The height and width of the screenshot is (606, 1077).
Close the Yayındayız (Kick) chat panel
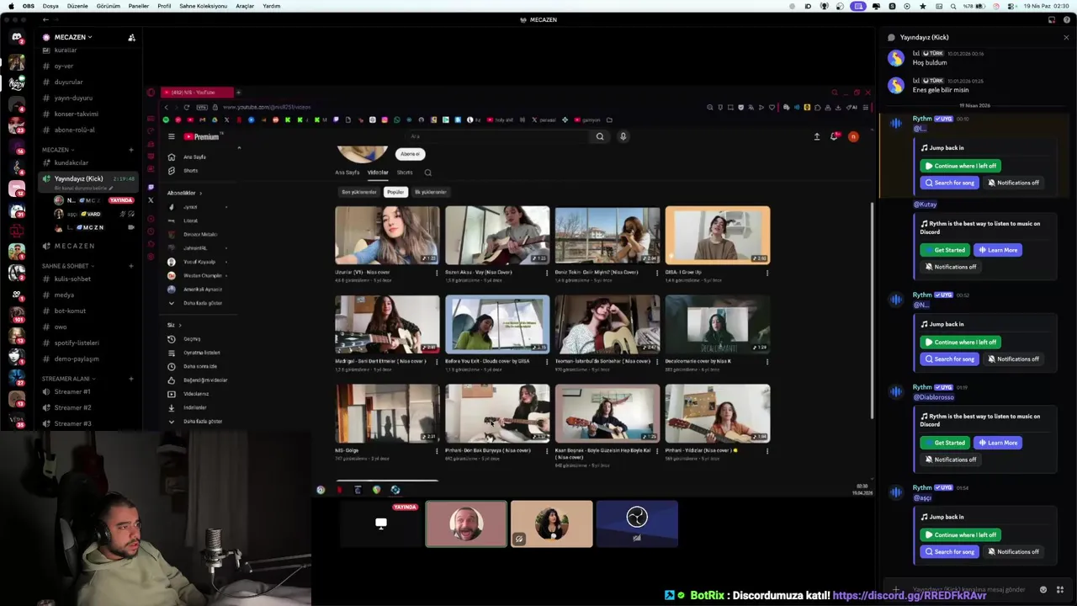(1066, 37)
